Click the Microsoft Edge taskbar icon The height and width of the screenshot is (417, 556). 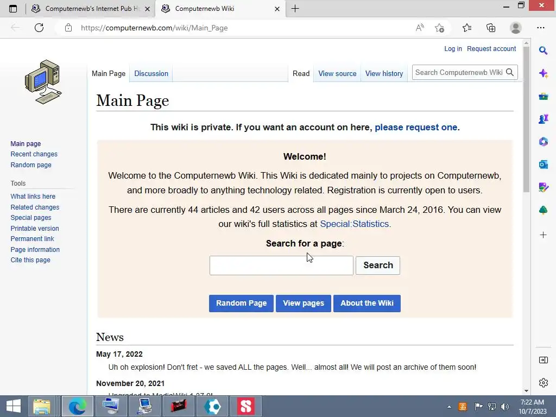point(77,406)
